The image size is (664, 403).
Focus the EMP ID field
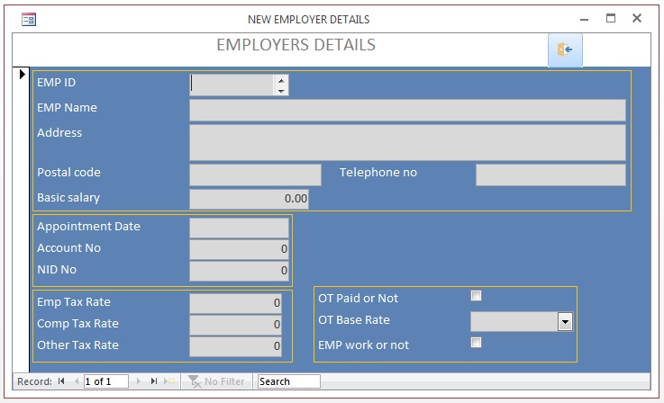[232, 85]
